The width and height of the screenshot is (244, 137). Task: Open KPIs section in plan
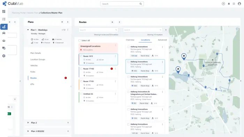click(x=32, y=84)
